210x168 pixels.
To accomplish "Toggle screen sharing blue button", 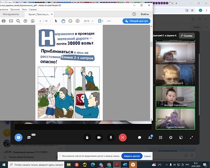I will [x=18, y=137].
